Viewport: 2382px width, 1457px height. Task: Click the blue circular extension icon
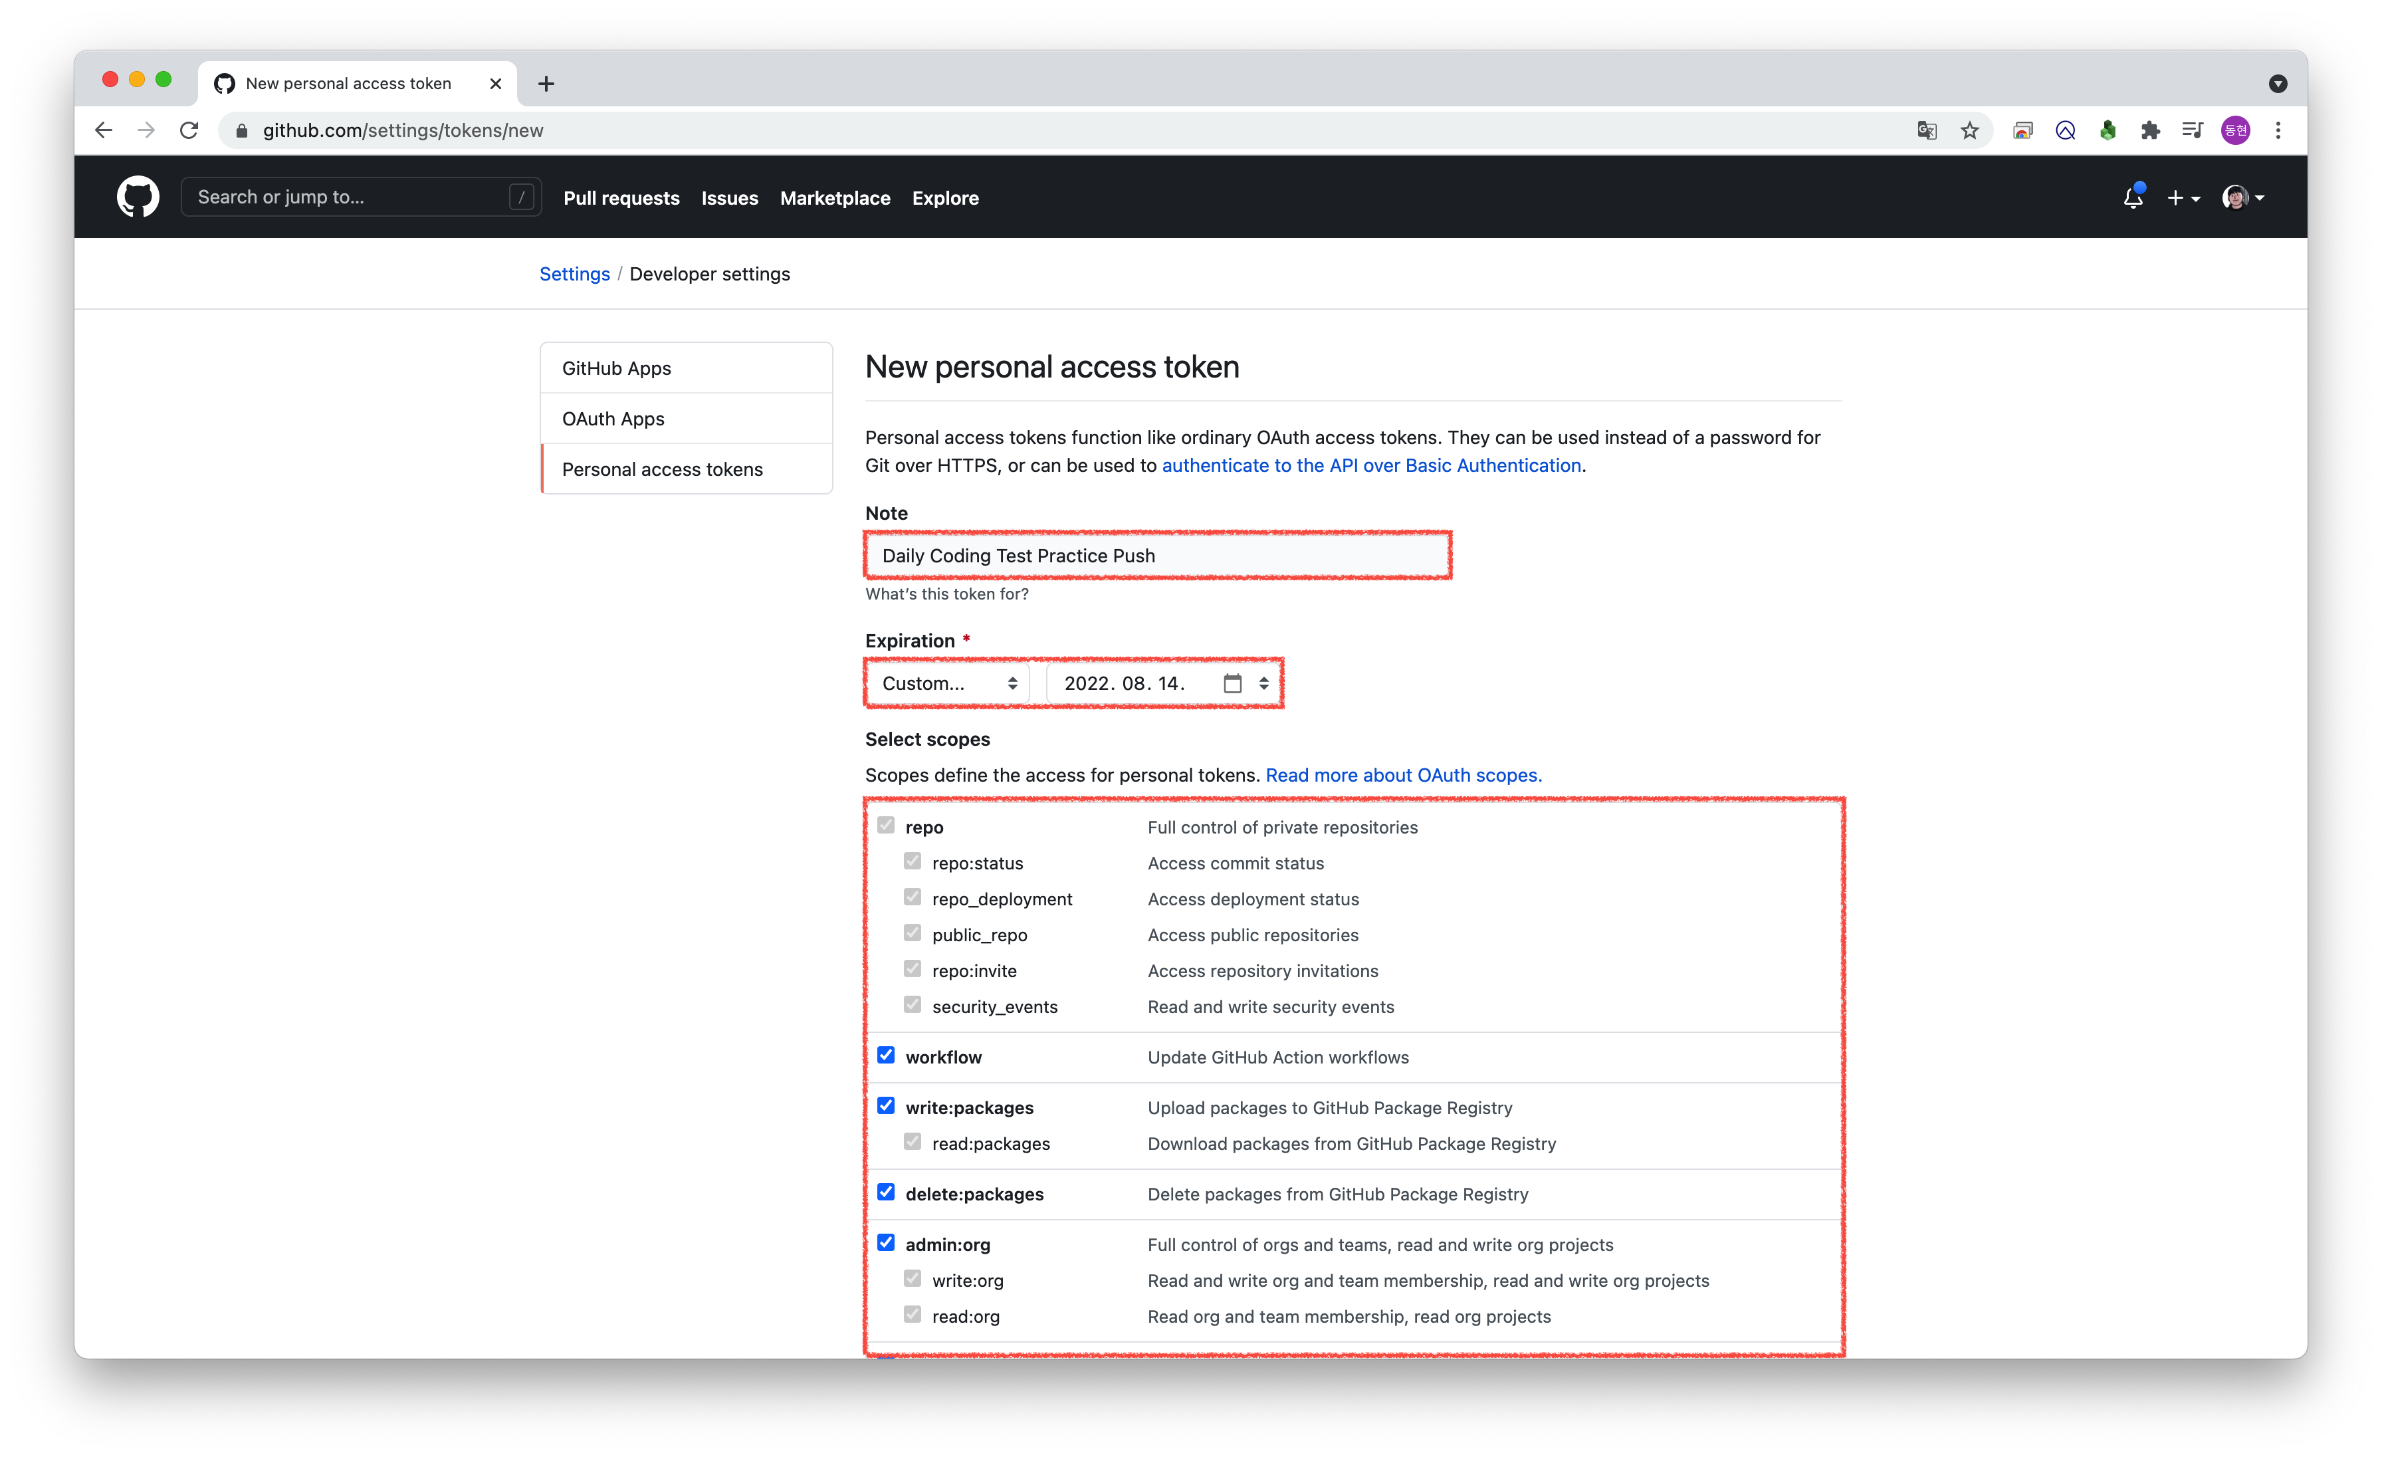pos(2065,130)
